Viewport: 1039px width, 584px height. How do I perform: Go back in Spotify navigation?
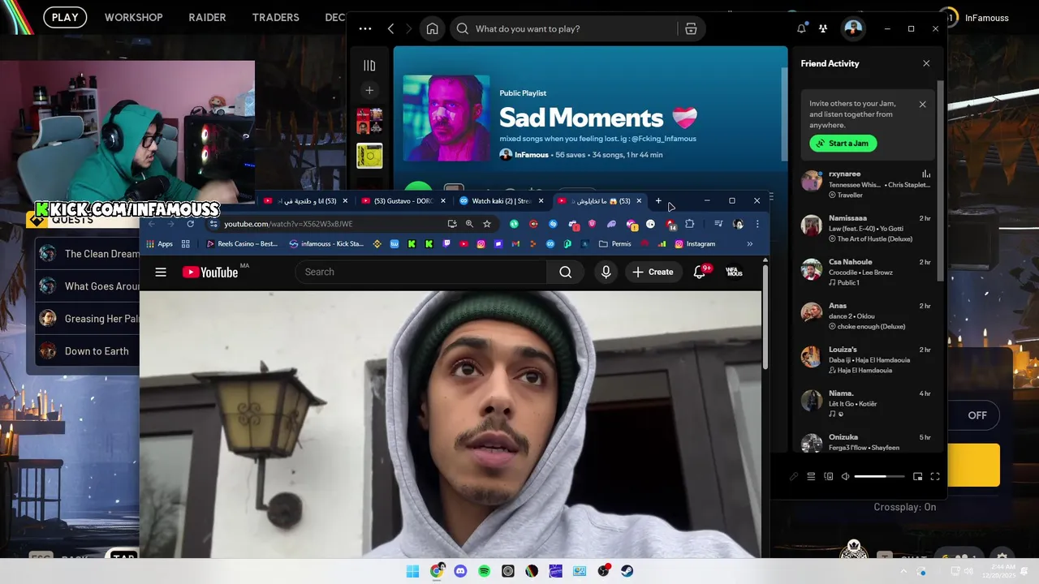390,28
